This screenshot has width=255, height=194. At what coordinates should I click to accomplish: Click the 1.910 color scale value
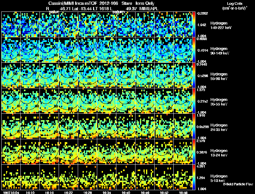pos(201,115)
